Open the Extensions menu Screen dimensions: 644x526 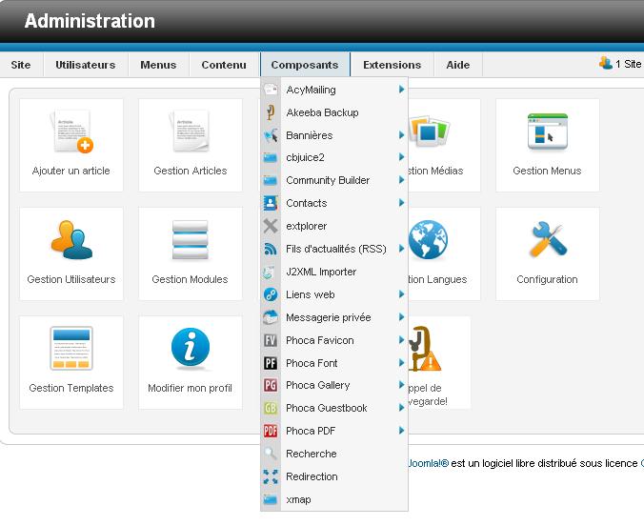tap(392, 65)
